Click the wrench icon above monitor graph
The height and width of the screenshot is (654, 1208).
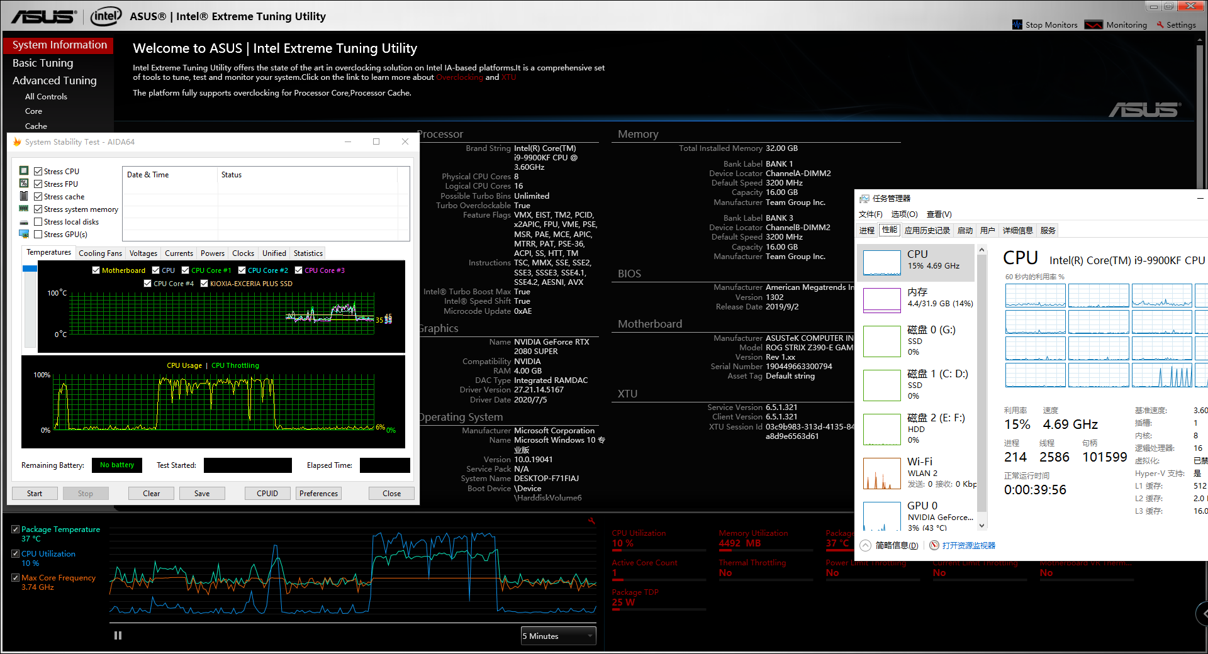pos(591,521)
